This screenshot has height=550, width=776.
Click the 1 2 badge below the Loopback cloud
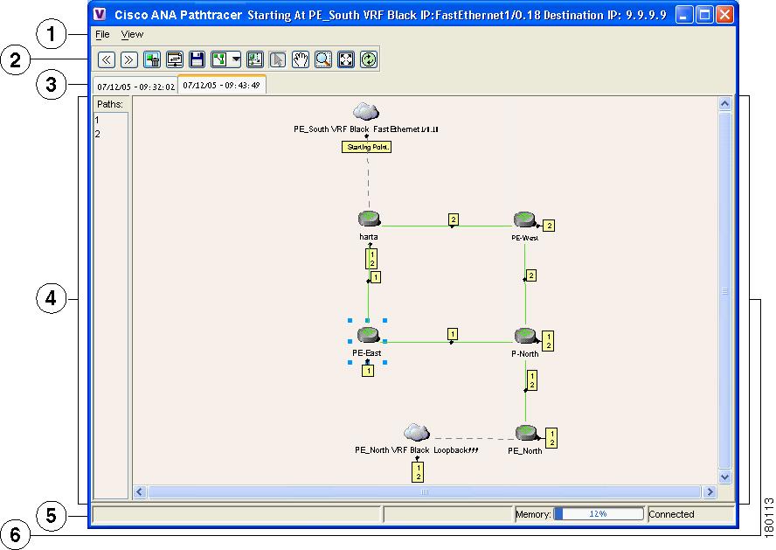tap(419, 472)
